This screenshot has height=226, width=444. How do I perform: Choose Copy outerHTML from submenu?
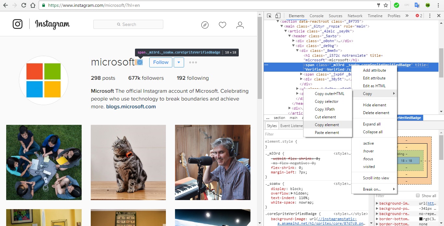[328, 94]
